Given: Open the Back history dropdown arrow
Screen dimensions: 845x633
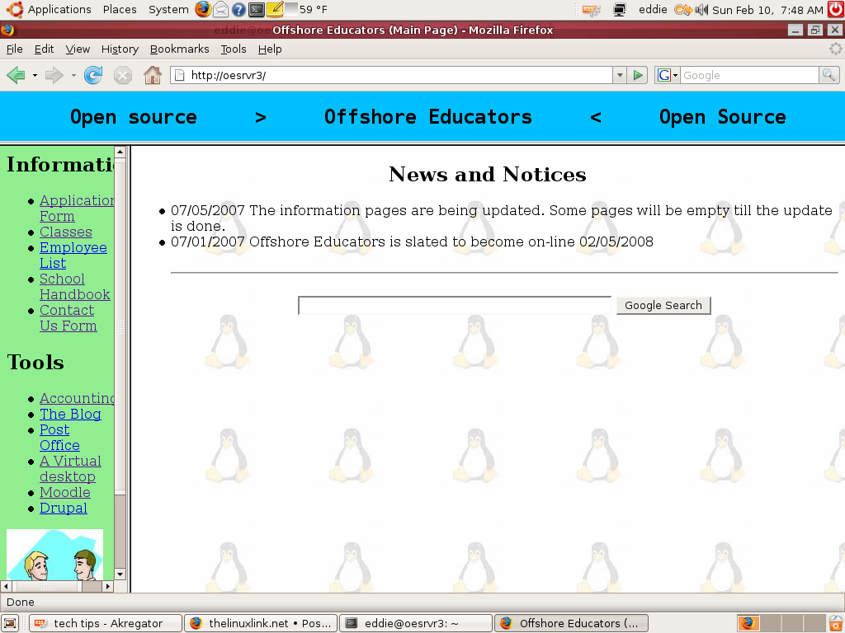Looking at the screenshot, I should click(35, 75).
